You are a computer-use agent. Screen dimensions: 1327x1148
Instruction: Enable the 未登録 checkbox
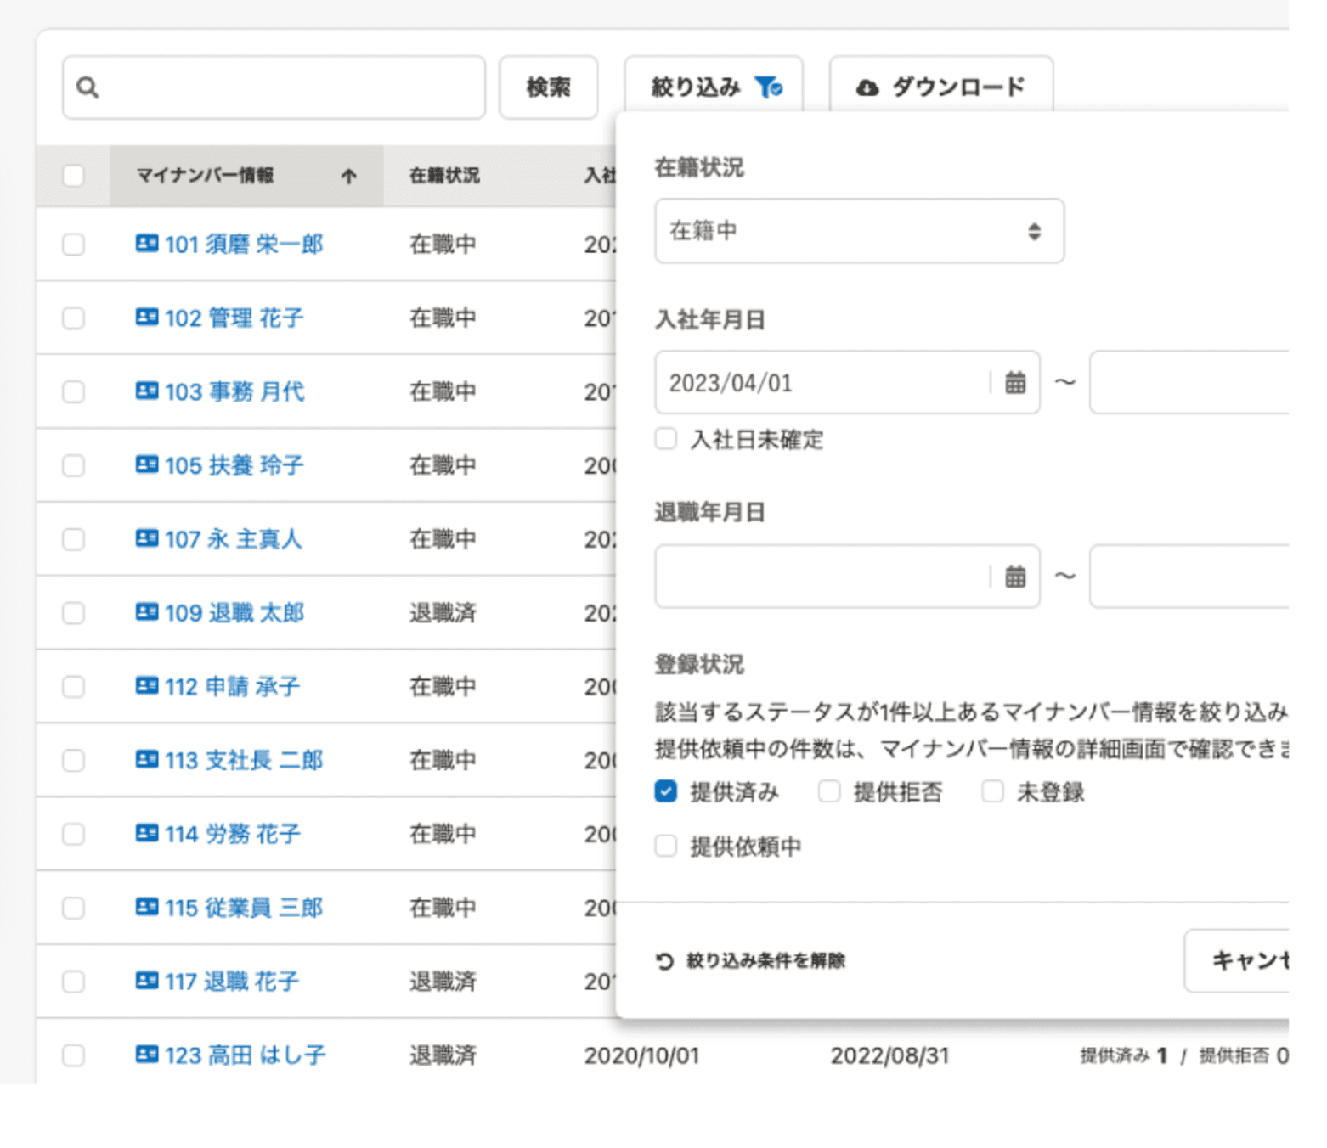coord(993,791)
